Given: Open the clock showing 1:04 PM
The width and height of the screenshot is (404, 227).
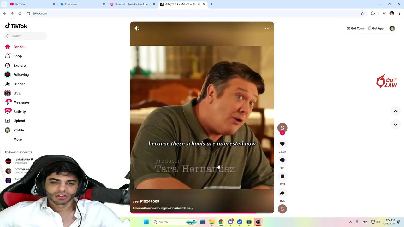Looking at the screenshot, I should click(x=389, y=222).
